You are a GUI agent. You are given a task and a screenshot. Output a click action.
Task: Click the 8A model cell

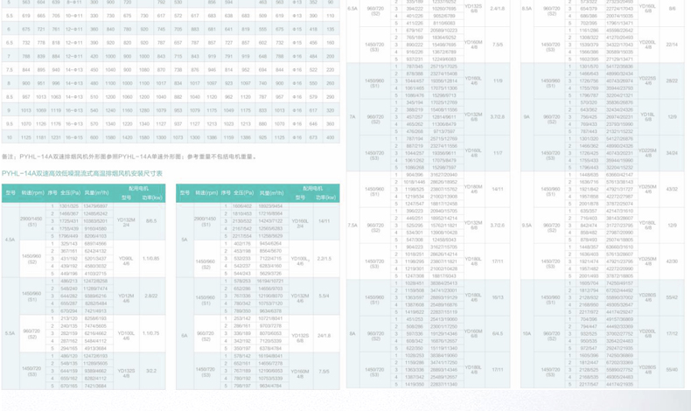[353, 333]
